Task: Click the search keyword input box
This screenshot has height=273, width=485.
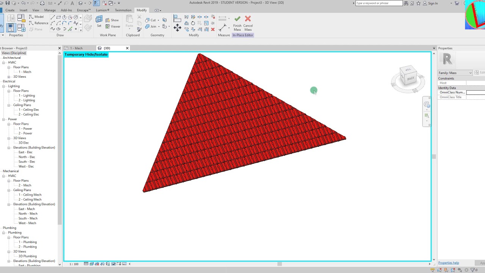Action: click(379, 3)
